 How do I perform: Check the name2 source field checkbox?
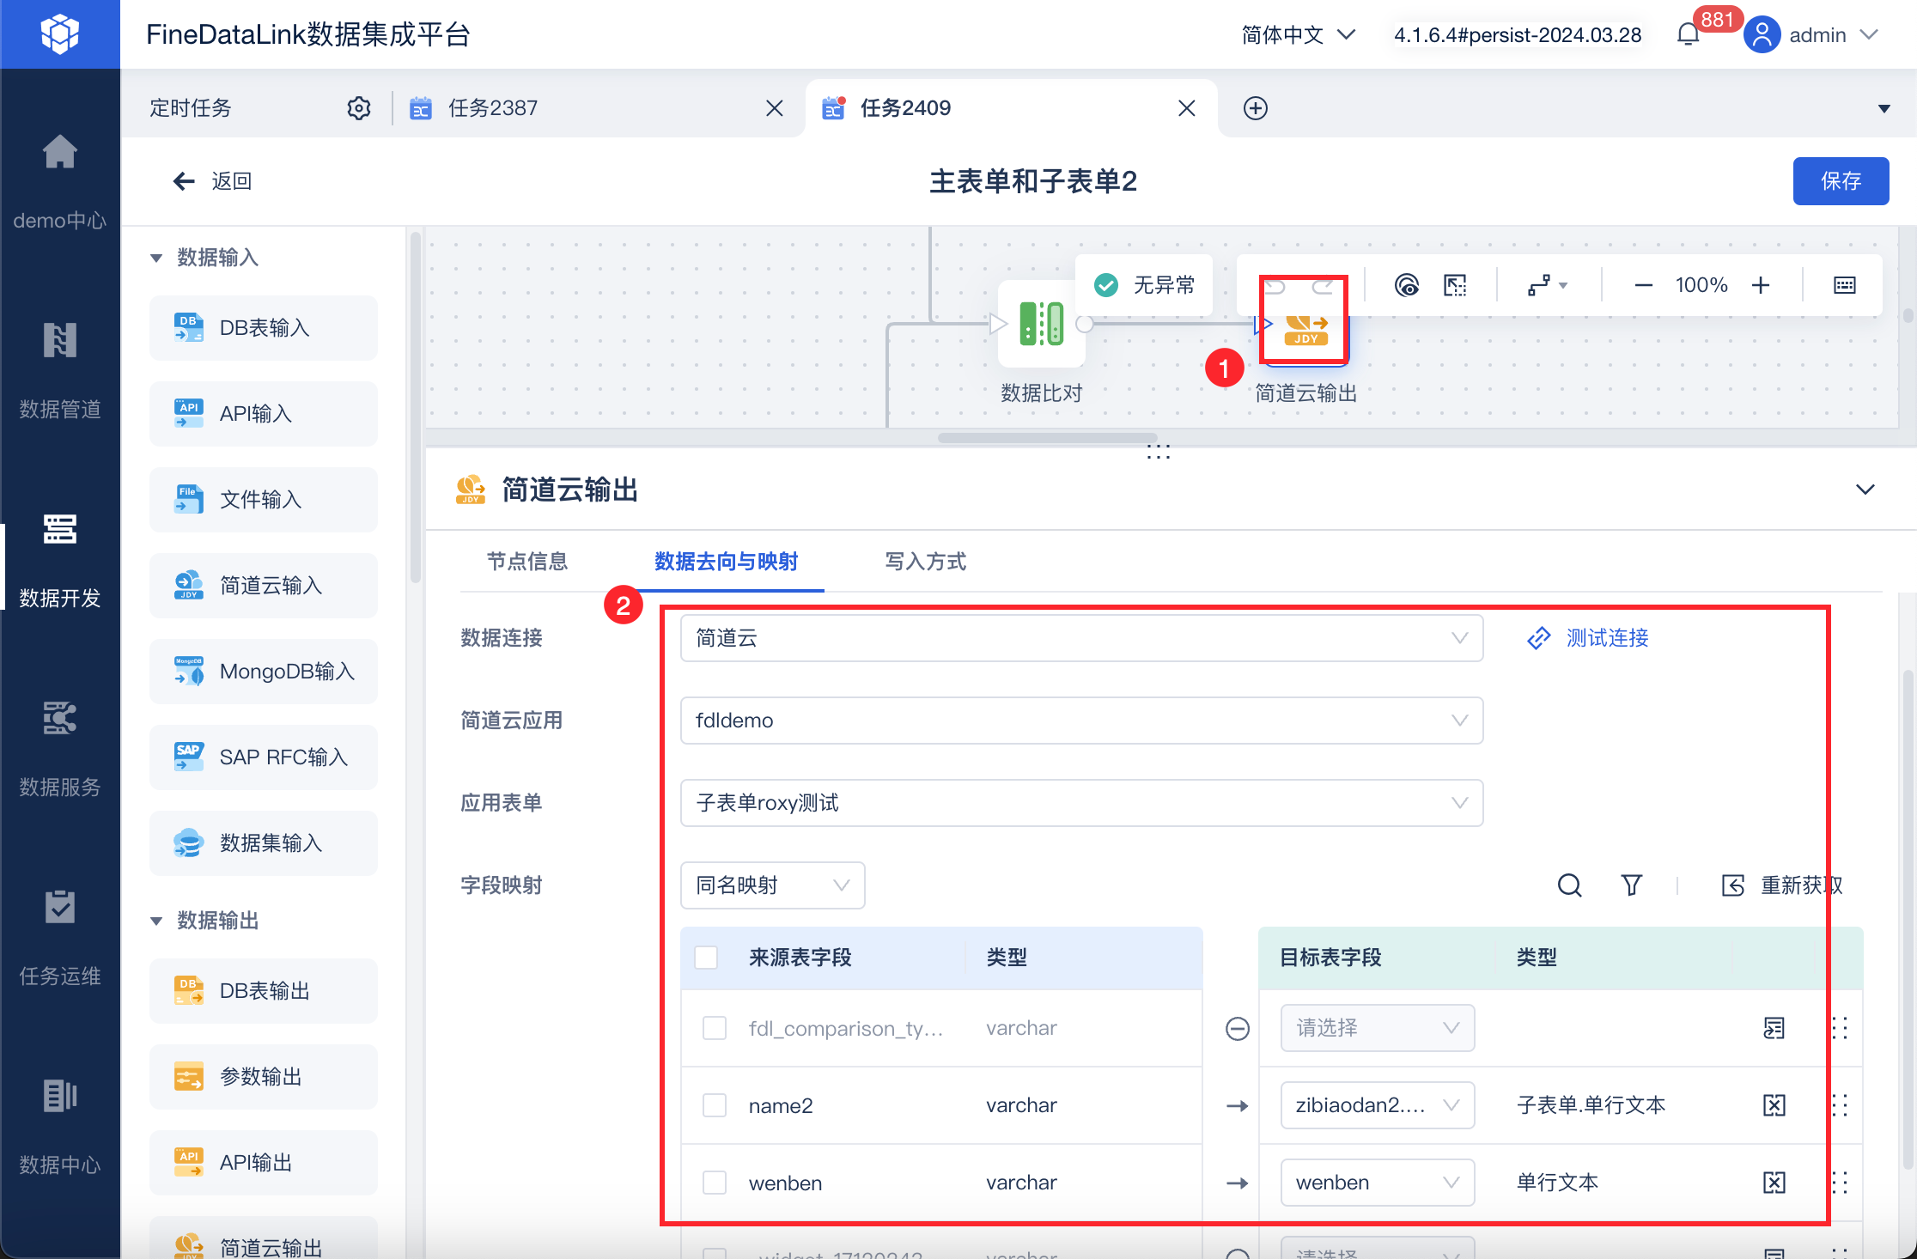[714, 1105]
